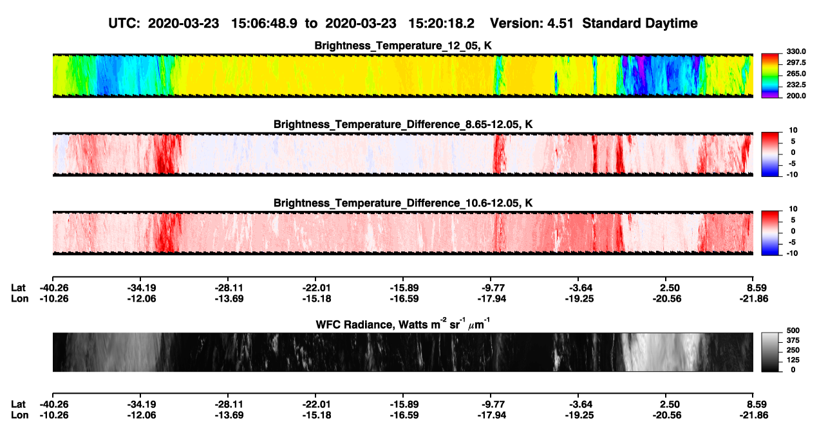
Task: Click latitude -9.77 below the WFC Radiance panel
Action: [x=491, y=404]
